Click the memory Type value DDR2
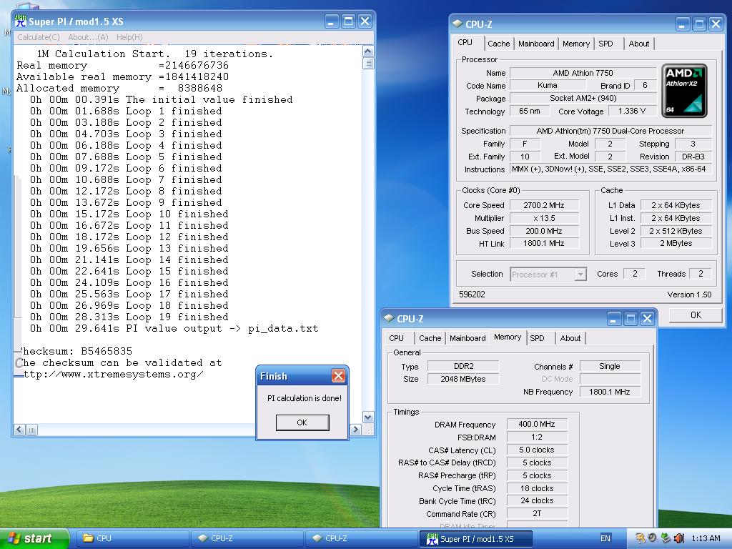 click(x=463, y=367)
